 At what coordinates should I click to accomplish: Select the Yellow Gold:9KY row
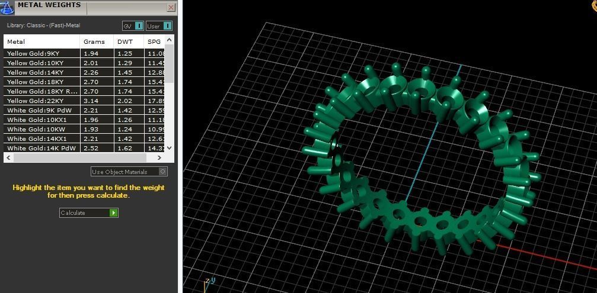tap(85, 54)
